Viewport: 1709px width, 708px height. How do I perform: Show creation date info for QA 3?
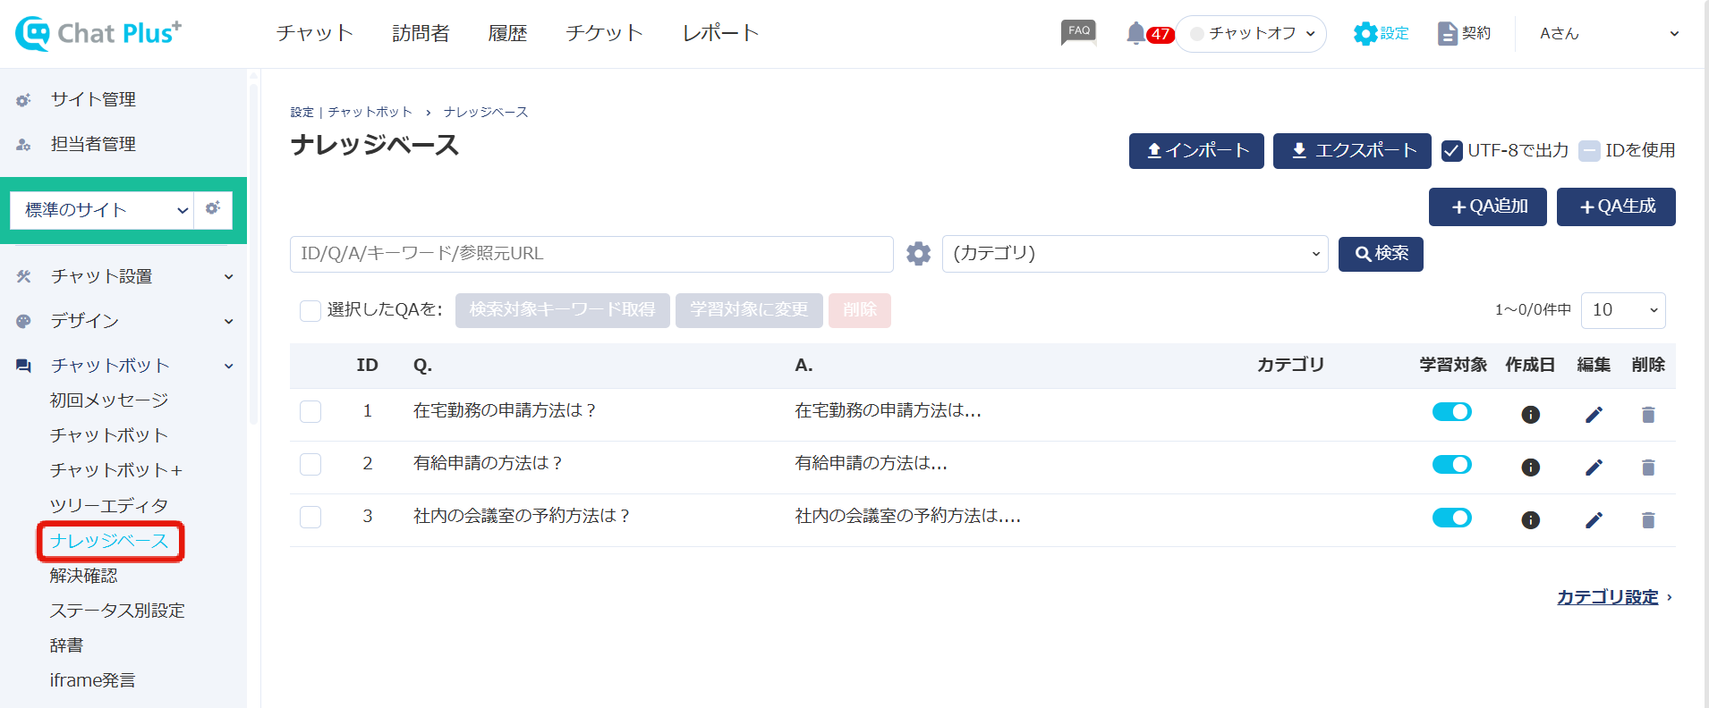(1531, 519)
